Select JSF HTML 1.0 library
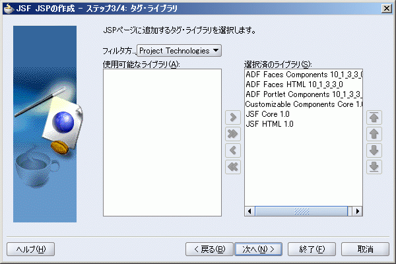This screenshot has width=396, height=264. tap(304, 124)
